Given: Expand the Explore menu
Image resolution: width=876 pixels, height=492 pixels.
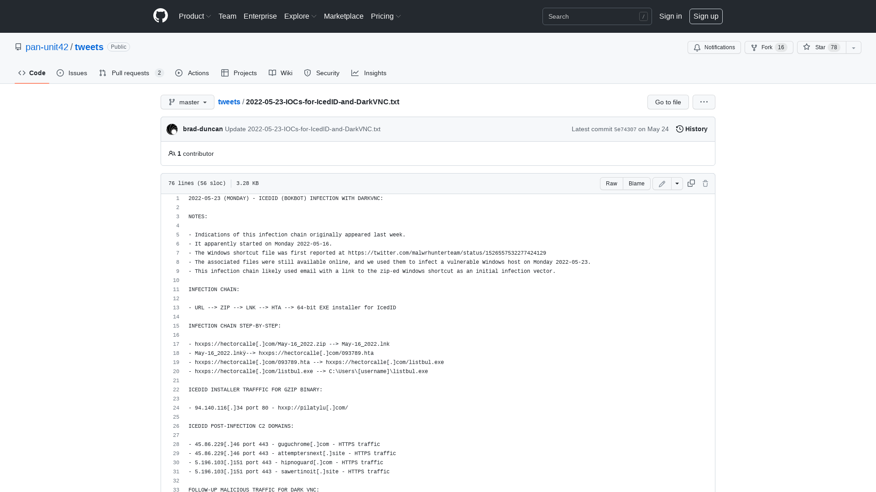Looking at the screenshot, I should [300, 16].
